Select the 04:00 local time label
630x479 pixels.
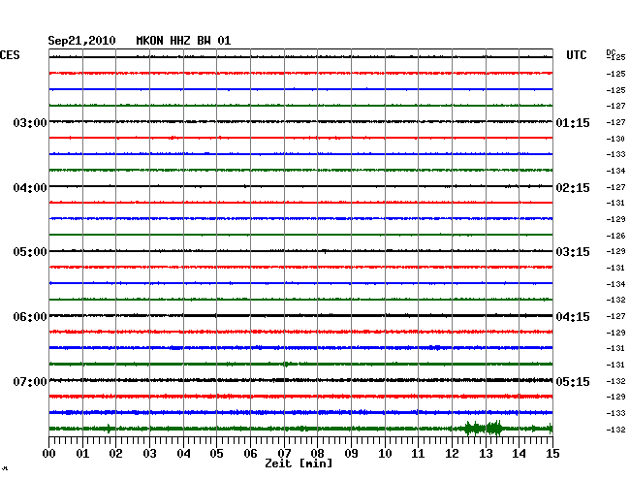(30, 188)
